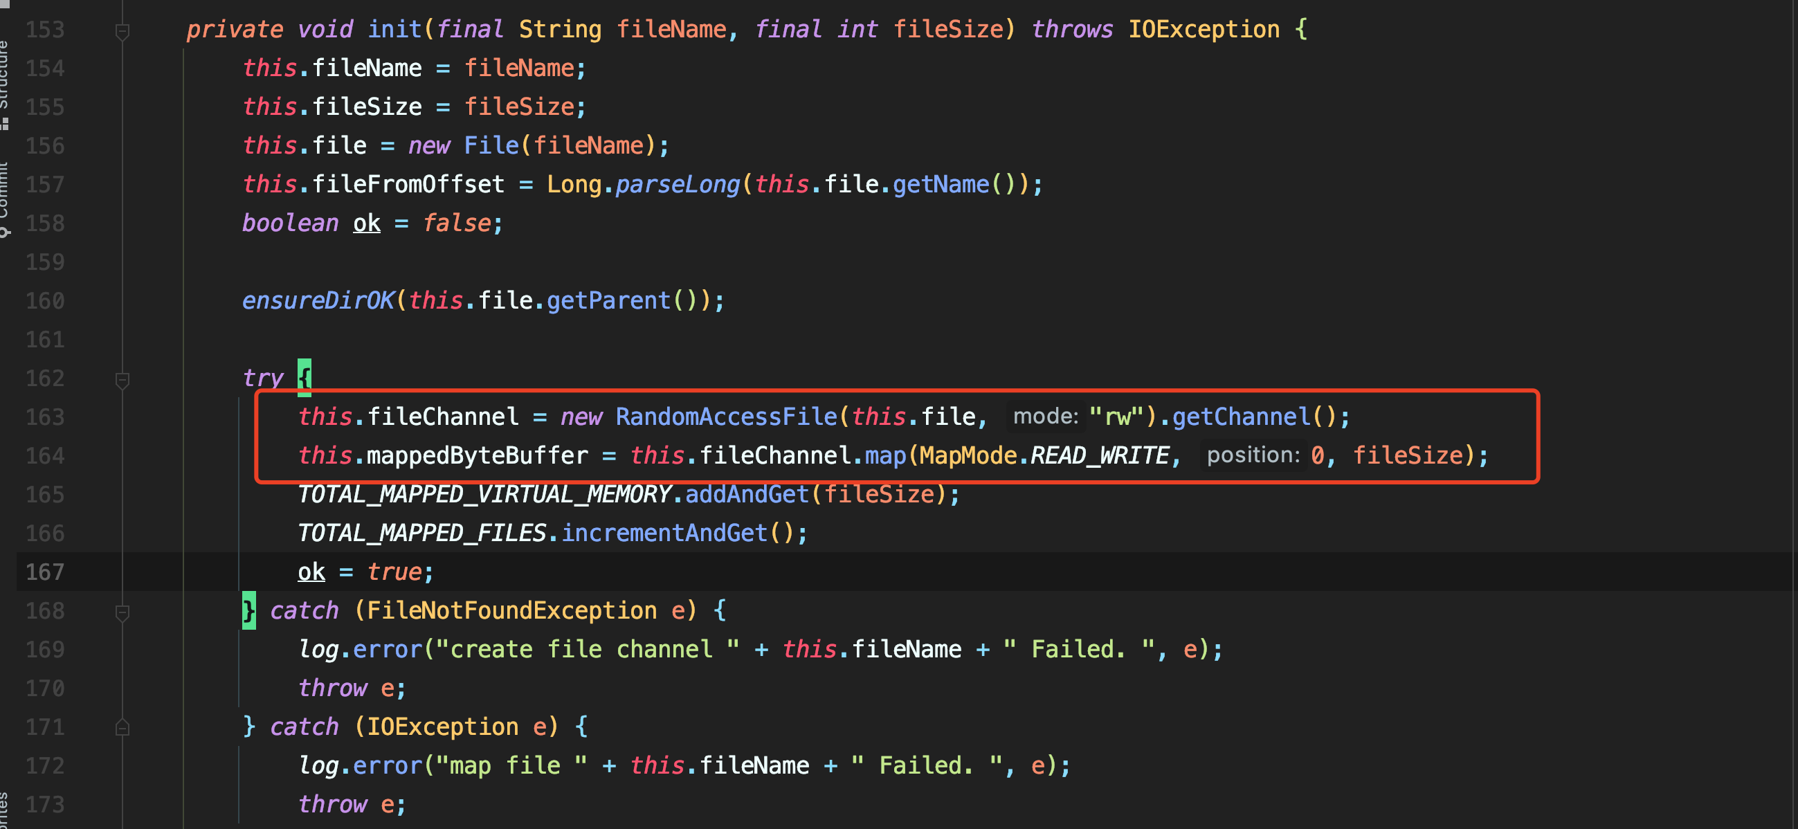Click the highlighted closing brace before catch

[249, 610]
